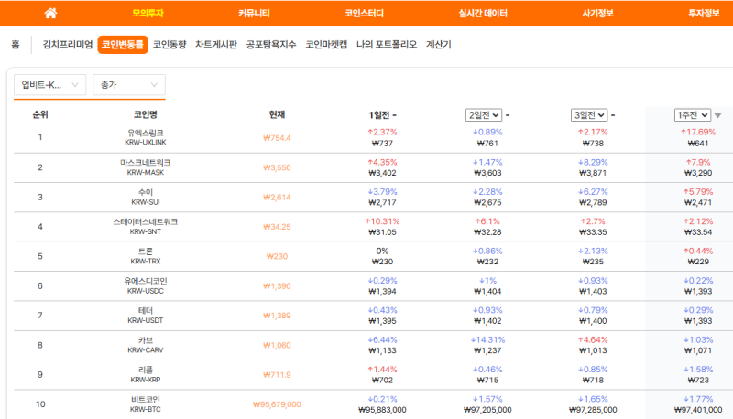Open the 코인스터디 menu

(x=364, y=13)
